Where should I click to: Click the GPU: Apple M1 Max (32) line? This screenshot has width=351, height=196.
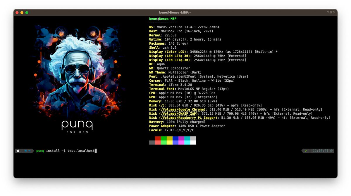tap(183, 97)
